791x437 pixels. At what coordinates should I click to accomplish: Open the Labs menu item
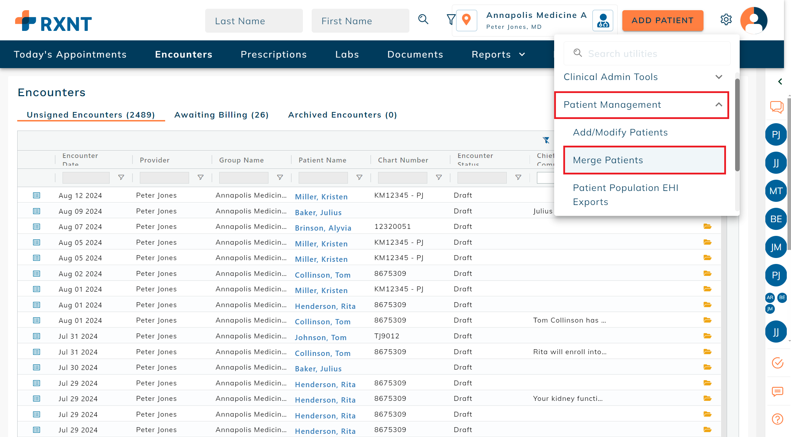347,54
